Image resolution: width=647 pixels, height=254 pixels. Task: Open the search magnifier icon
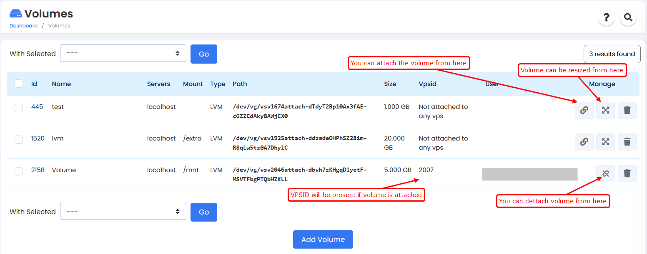[x=628, y=17]
